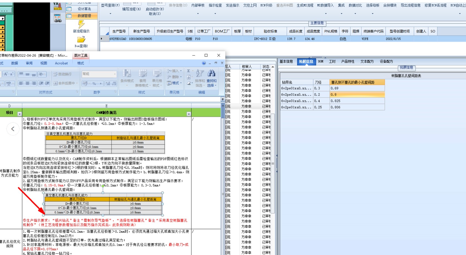
Task: Switch to 产品特性 tab
Action: click(x=348, y=61)
